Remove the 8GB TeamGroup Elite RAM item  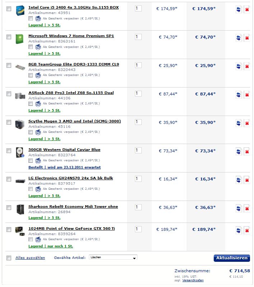click(247, 66)
